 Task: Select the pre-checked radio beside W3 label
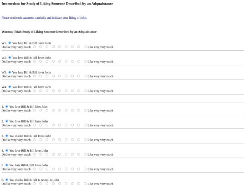(10, 72)
